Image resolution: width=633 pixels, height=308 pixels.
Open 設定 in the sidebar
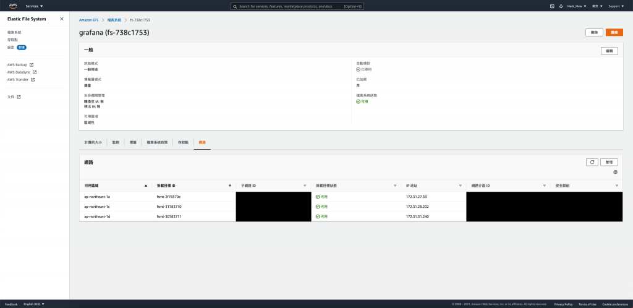(11, 47)
